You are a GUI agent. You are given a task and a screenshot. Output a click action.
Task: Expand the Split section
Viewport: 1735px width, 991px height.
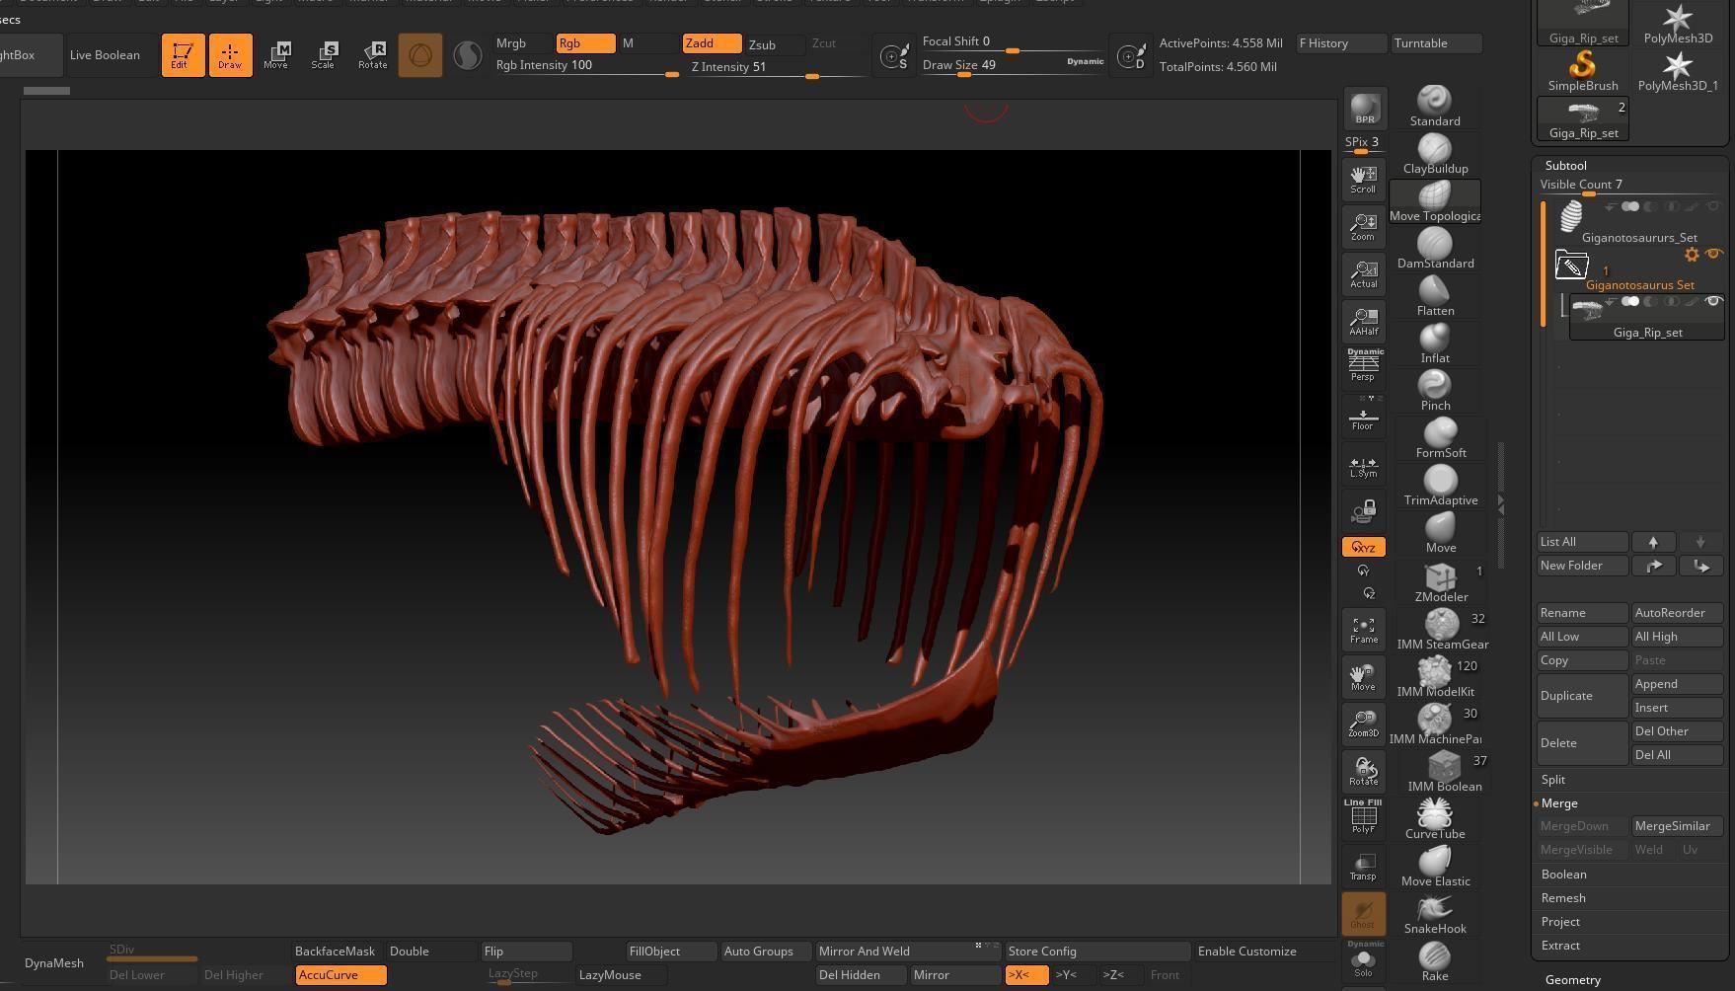(x=1553, y=780)
